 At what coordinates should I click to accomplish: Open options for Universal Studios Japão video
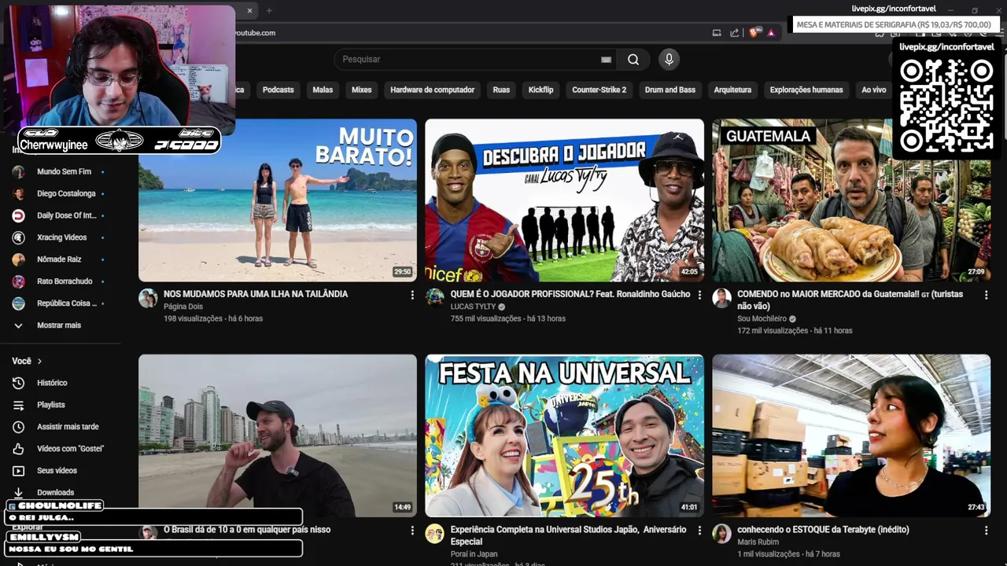point(699,531)
